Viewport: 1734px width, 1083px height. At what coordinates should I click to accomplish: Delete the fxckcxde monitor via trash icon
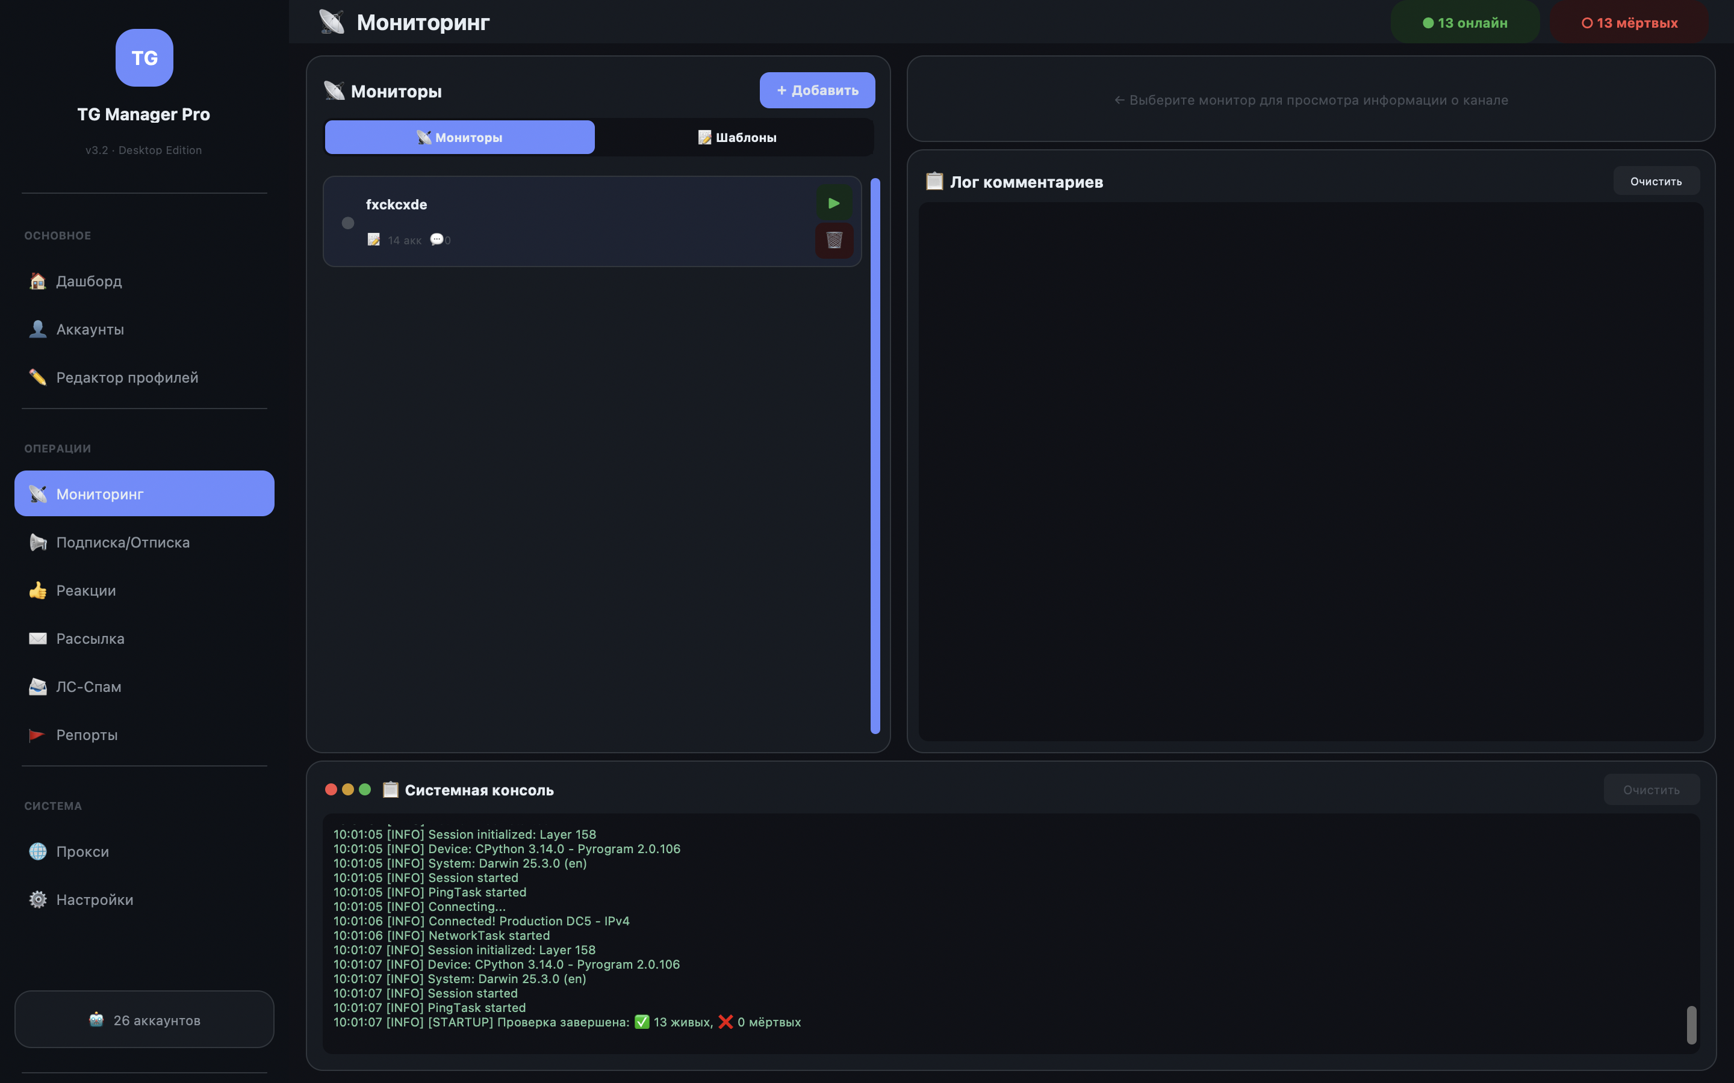[x=833, y=240]
